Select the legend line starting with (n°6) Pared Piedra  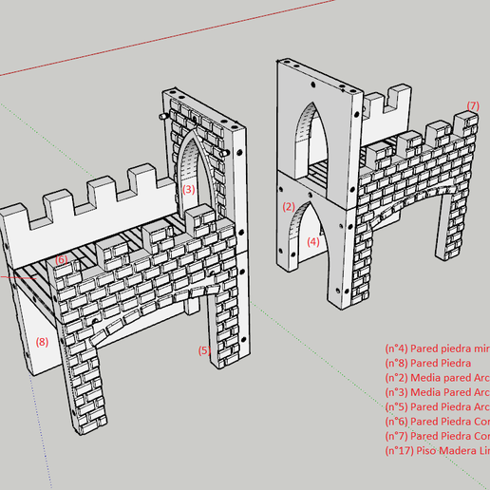click(438, 422)
